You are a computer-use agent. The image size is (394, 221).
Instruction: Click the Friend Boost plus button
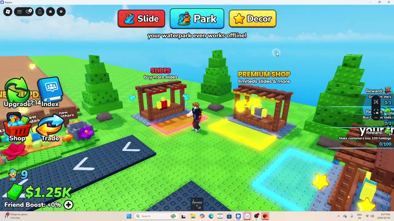[x=68, y=205]
